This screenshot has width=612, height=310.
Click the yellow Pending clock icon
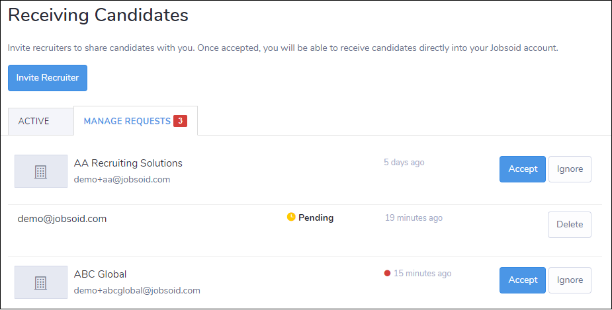click(291, 217)
